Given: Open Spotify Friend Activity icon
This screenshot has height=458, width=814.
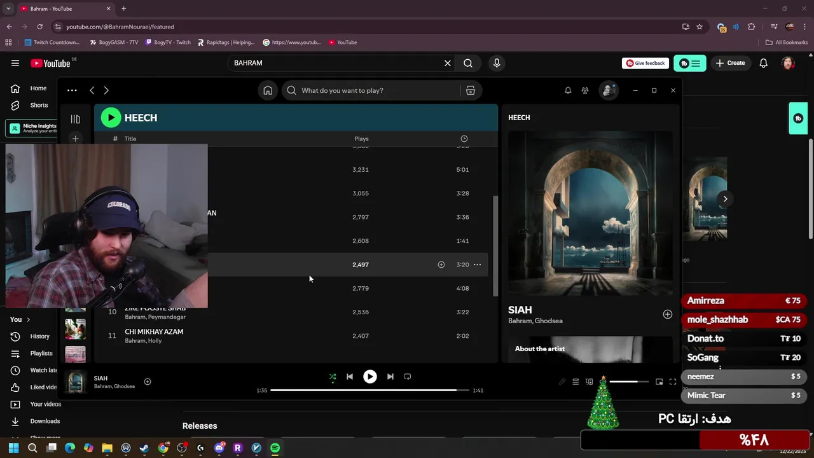Looking at the screenshot, I should tap(585, 90).
